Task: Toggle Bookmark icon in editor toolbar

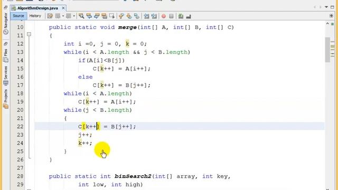Action: pyautogui.click(x=137, y=16)
